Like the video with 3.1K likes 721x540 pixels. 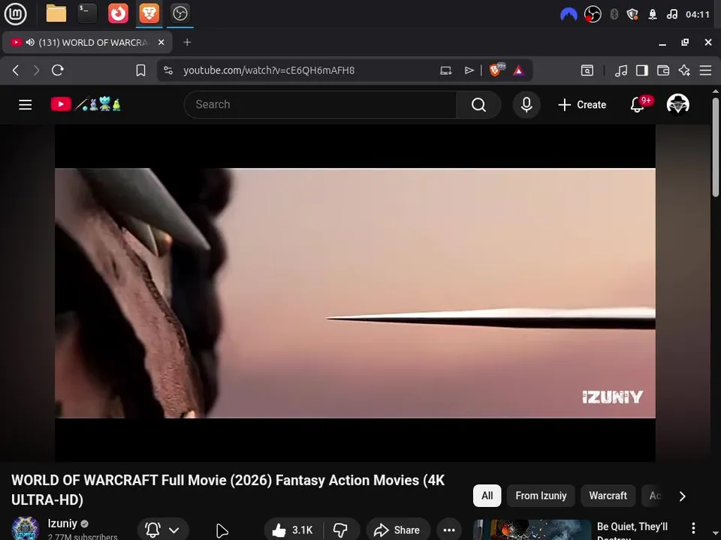292,530
